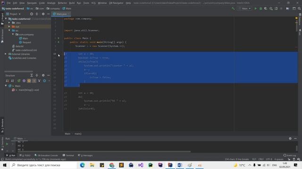This screenshot has height=169, width=302.
Task: Click the run gutter arrow beside main method
Action: (x=59, y=42)
